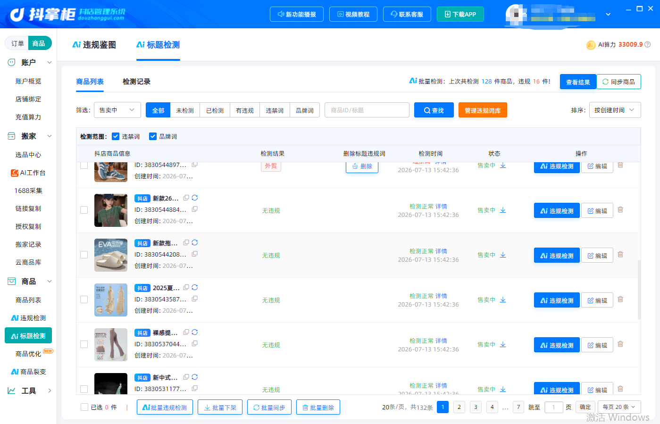Contact support via 联系客服
The height and width of the screenshot is (424, 660).
pos(407,14)
